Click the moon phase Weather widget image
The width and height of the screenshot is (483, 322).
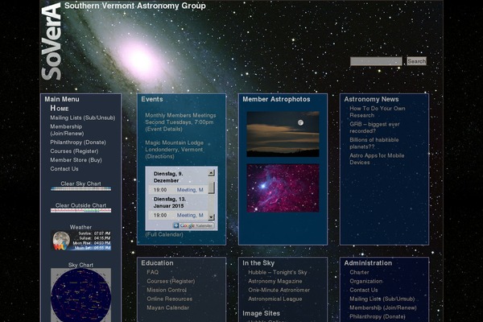81,241
